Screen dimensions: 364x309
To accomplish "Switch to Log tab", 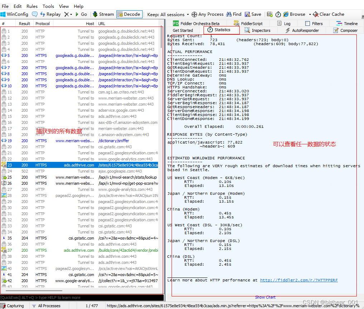I will [284, 23].
